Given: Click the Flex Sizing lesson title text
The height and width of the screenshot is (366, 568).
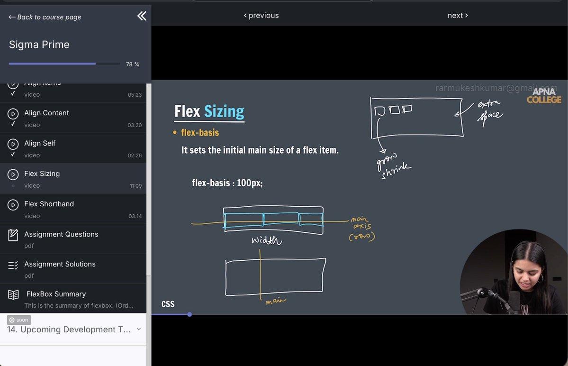Looking at the screenshot, I should coord(42,174).
